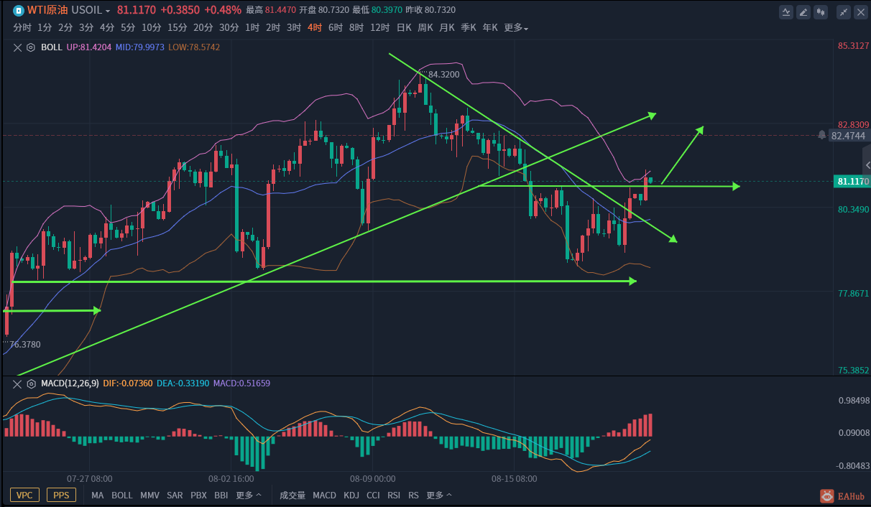Switch to the 2分 timeframe
This screenshot has width=871, height=507.
click(x=65, y=28)
